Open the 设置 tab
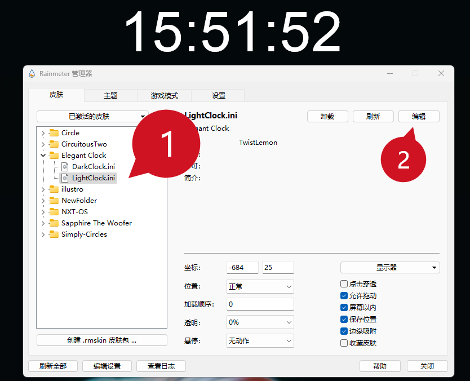Viewport: 470px width, 381px height. pyautogui.click(x=218, y=96)
